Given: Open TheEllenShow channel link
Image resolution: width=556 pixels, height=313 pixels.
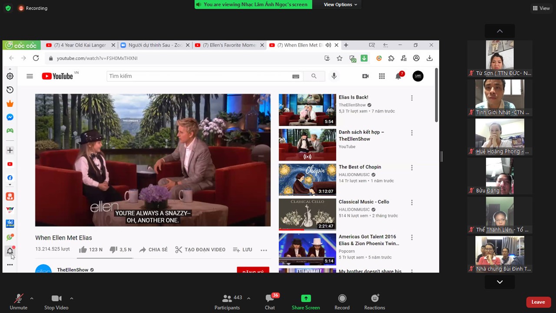Looking at the screenshot, I should (x=73, y=270).
